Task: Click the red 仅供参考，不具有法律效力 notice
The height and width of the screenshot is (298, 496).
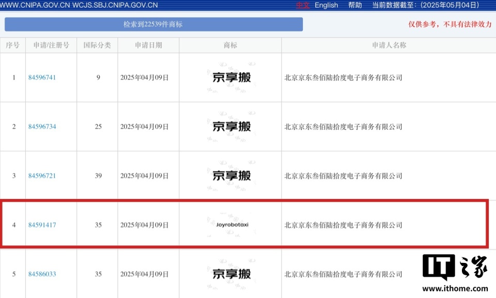Action: click(x=450, y=24)
